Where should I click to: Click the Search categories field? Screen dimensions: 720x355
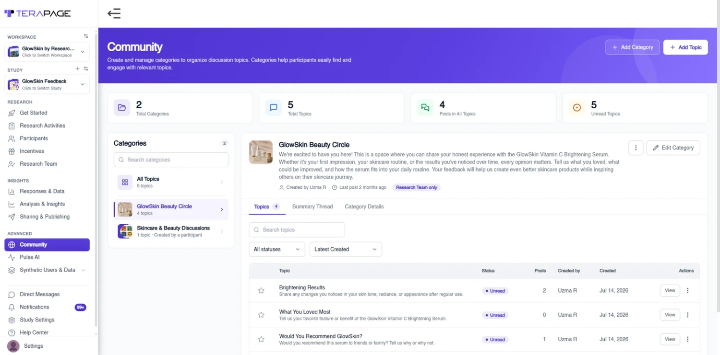click(171, 160)
